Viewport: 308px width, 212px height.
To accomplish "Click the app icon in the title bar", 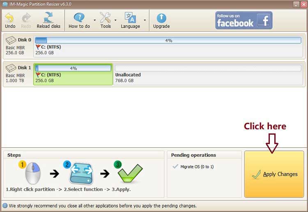I will click(x=5, y=4).
